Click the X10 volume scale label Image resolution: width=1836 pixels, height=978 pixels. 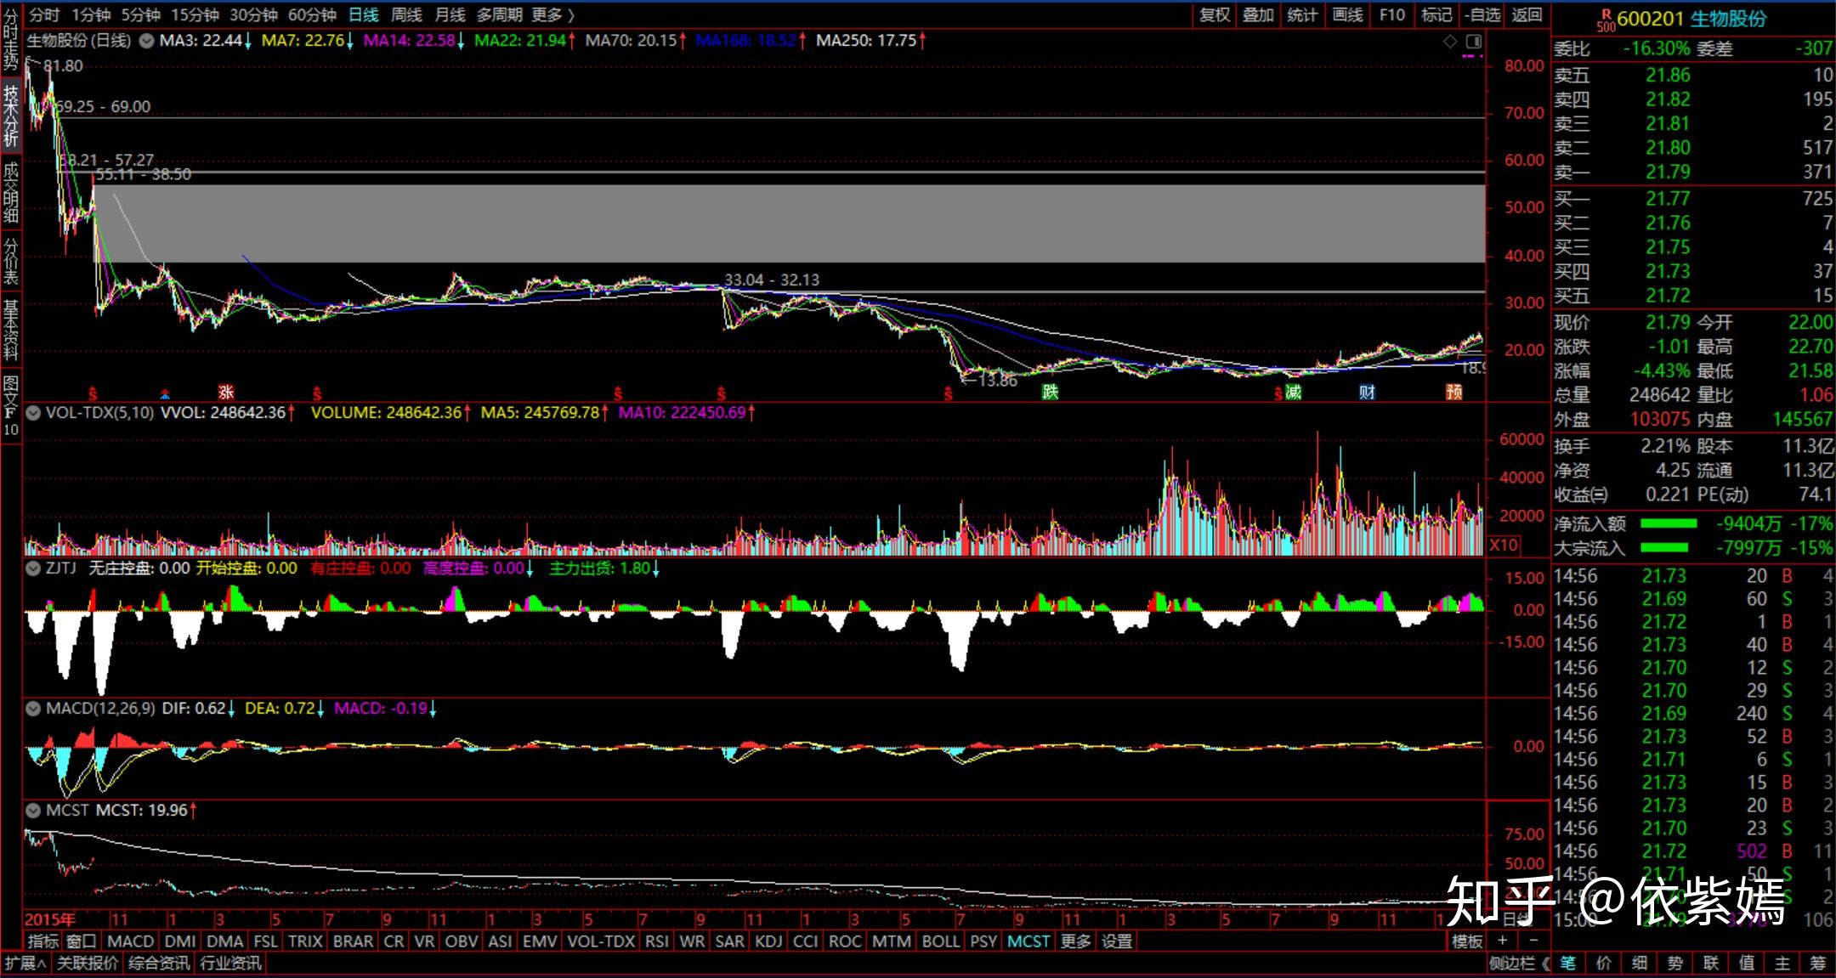tap(1503, 546)
